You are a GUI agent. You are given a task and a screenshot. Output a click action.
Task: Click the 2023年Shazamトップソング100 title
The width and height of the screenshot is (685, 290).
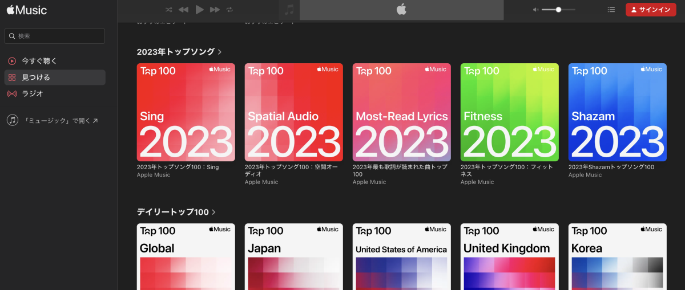[x=611, y=168]
